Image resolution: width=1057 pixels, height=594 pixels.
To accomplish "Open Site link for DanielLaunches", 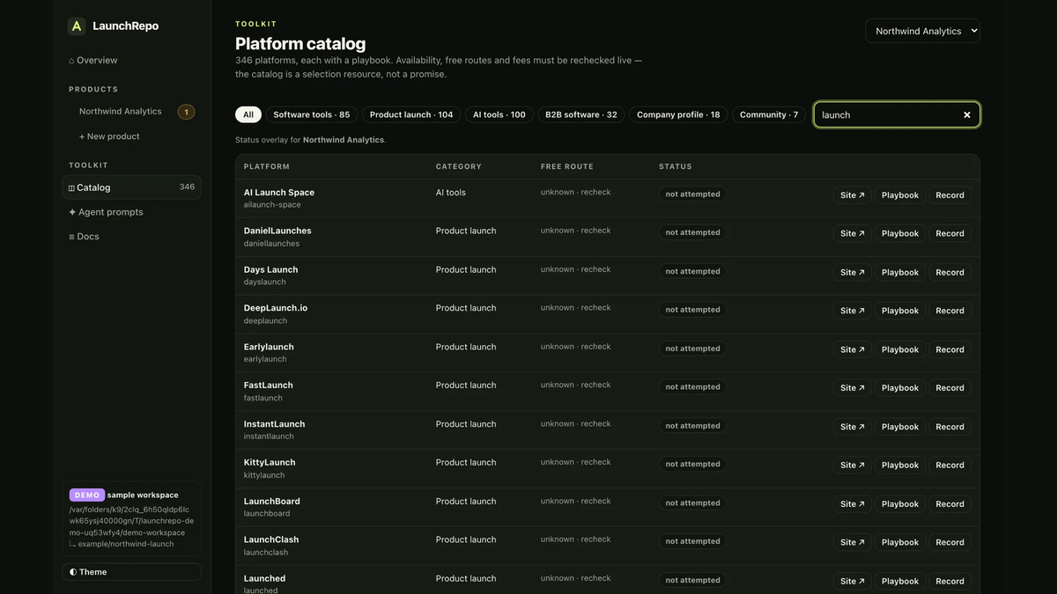I will (853, 233).
